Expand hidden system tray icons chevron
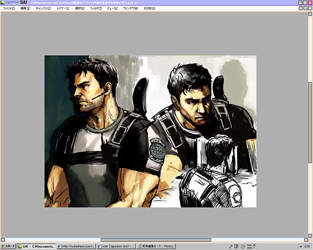The image size is (313, 250). (x=301, y=247)
